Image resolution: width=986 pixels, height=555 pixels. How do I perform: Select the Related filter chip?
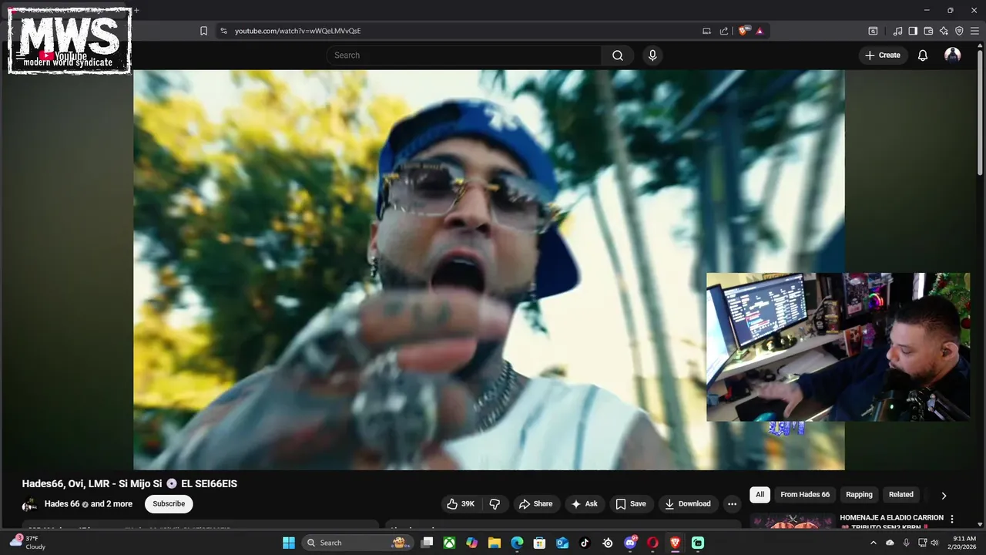(901, 495)
